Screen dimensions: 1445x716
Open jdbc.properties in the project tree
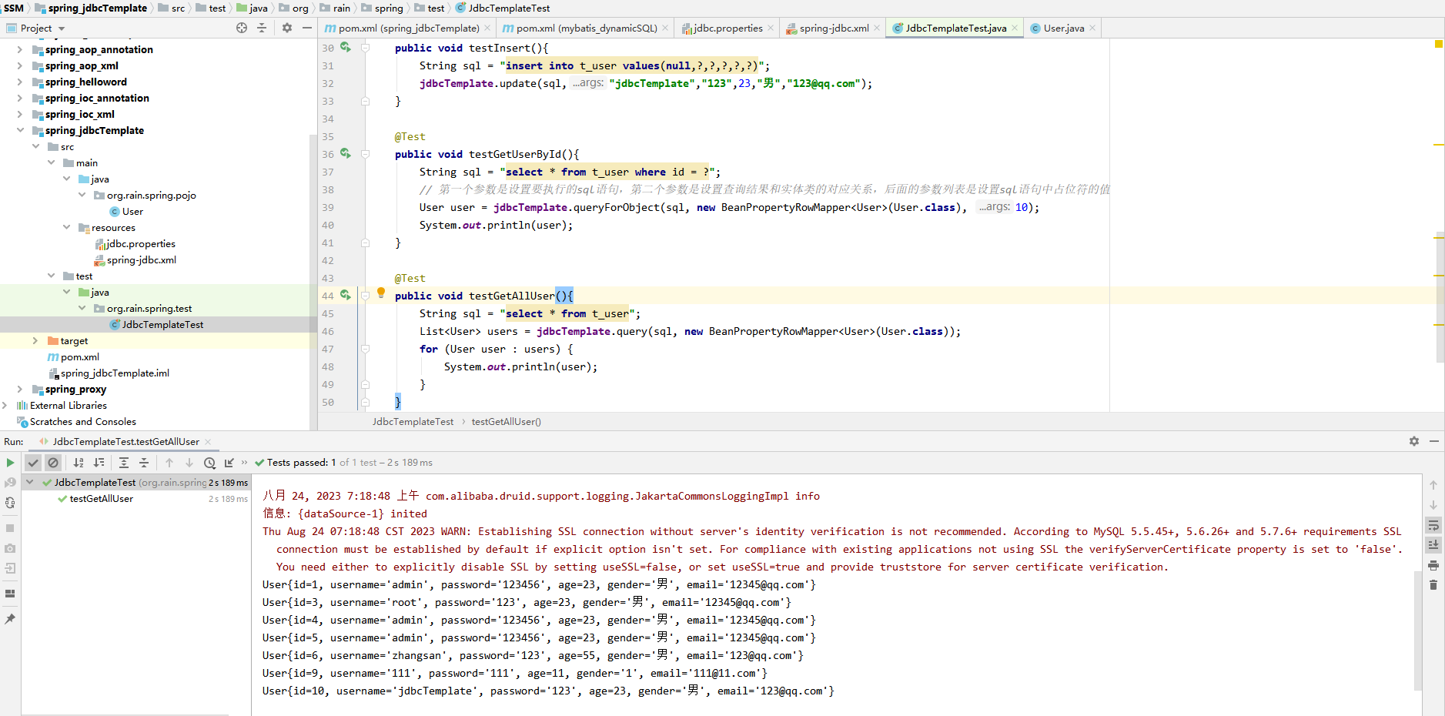click(140, 243)
